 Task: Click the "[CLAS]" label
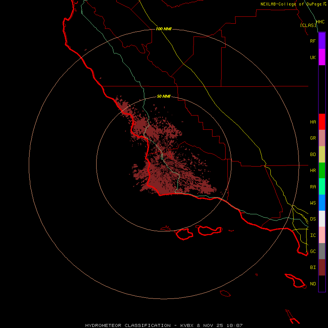click(x=308, y=25)
